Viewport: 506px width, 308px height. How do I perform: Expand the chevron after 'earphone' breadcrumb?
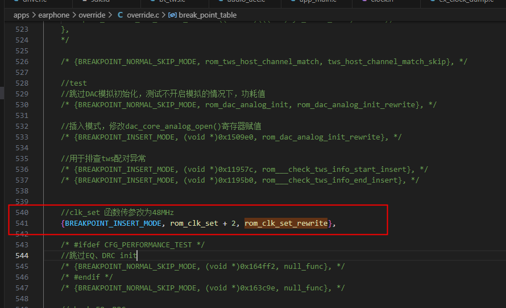coord(74,15)
